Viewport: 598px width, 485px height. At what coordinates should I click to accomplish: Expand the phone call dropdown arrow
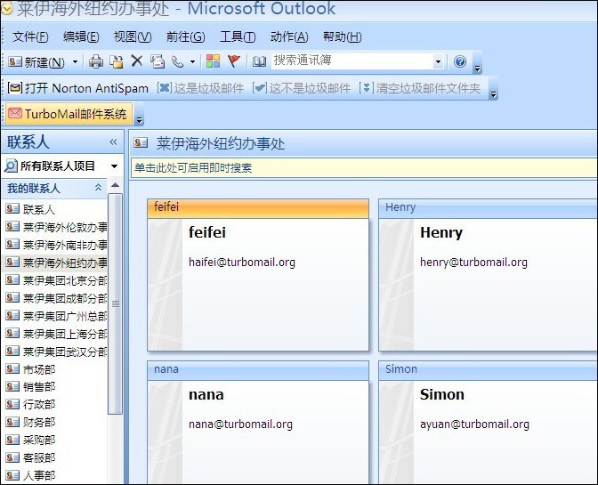coord(192,61)
